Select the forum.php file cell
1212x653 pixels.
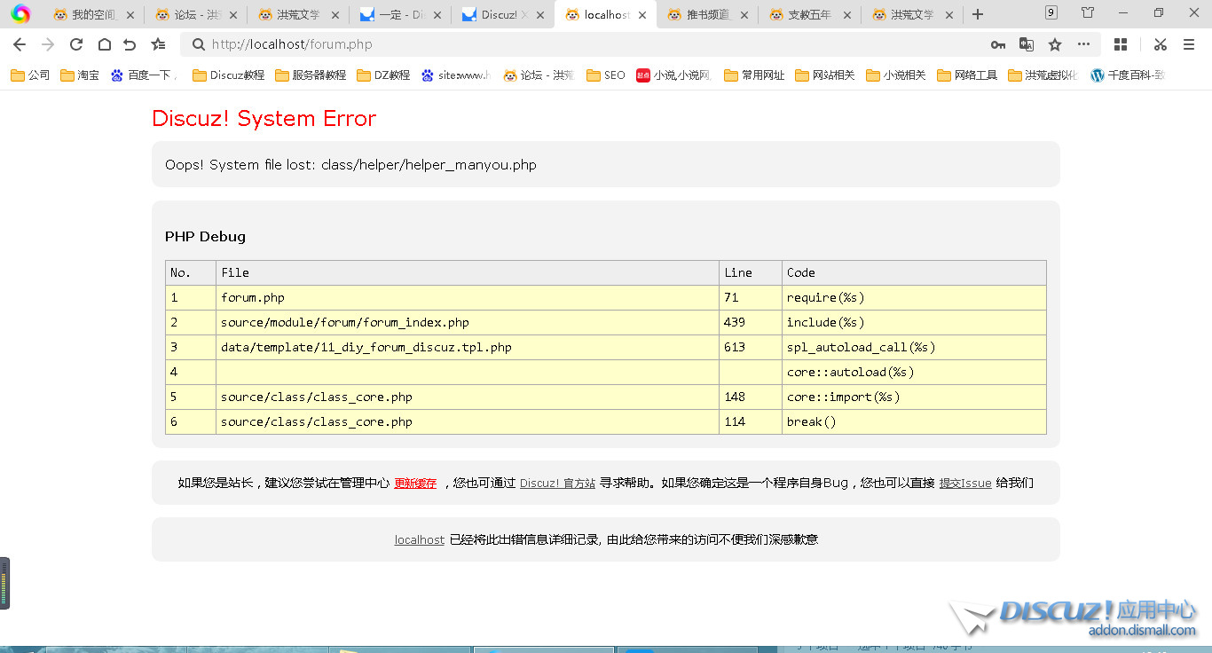(x=468, y=297)
